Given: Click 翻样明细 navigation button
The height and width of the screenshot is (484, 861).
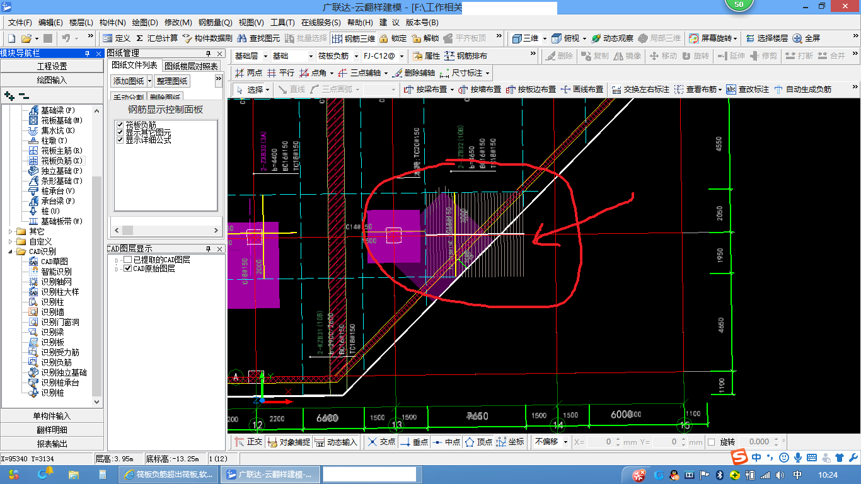Looking at the screenshot, I should click(x=52, y=430).
